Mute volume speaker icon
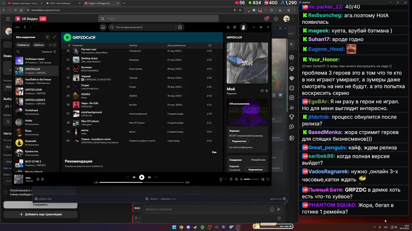The image size is (412, 231). [242, 179]
